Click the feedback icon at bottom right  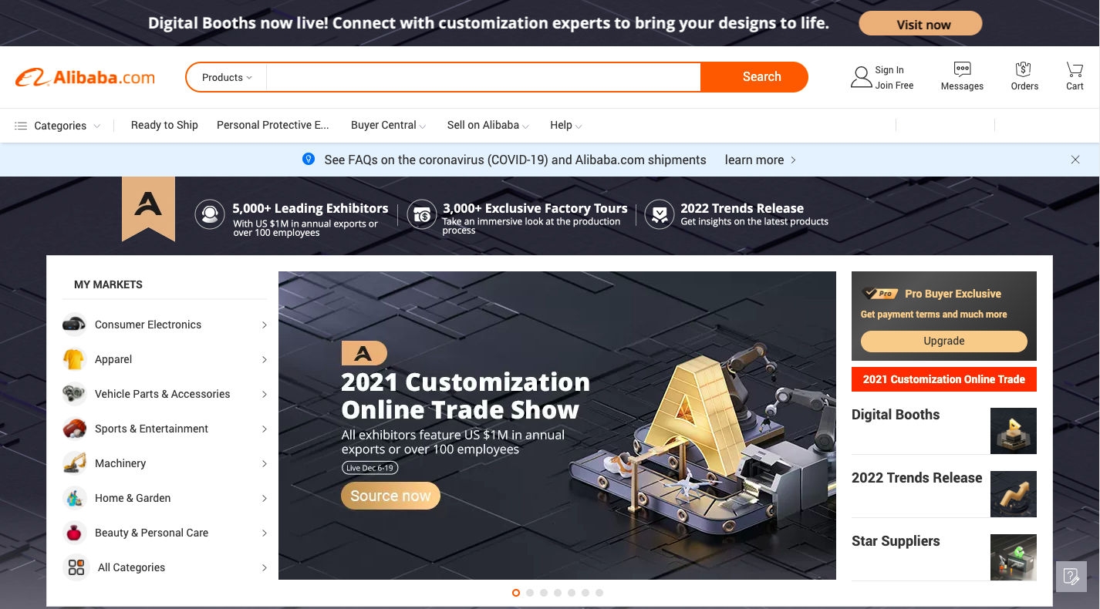coord(1071,576)
